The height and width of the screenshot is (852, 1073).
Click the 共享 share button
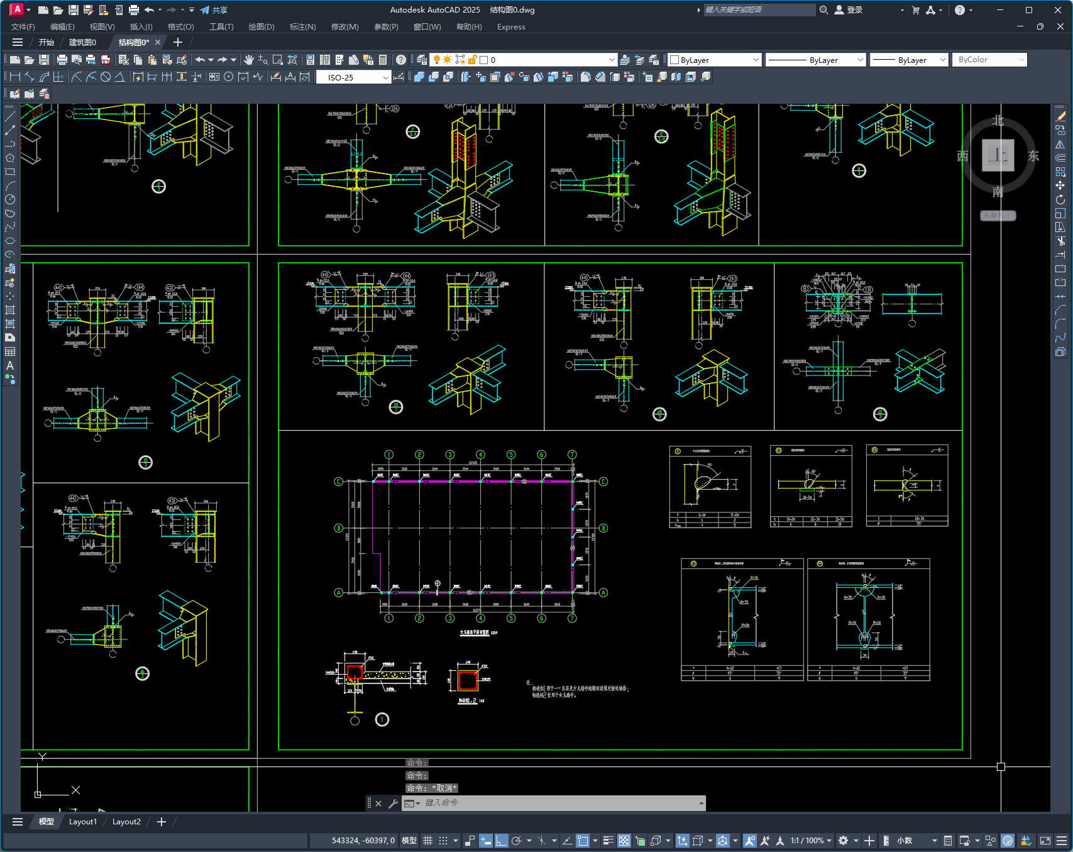pyautogui.click(x=214, y=10)
